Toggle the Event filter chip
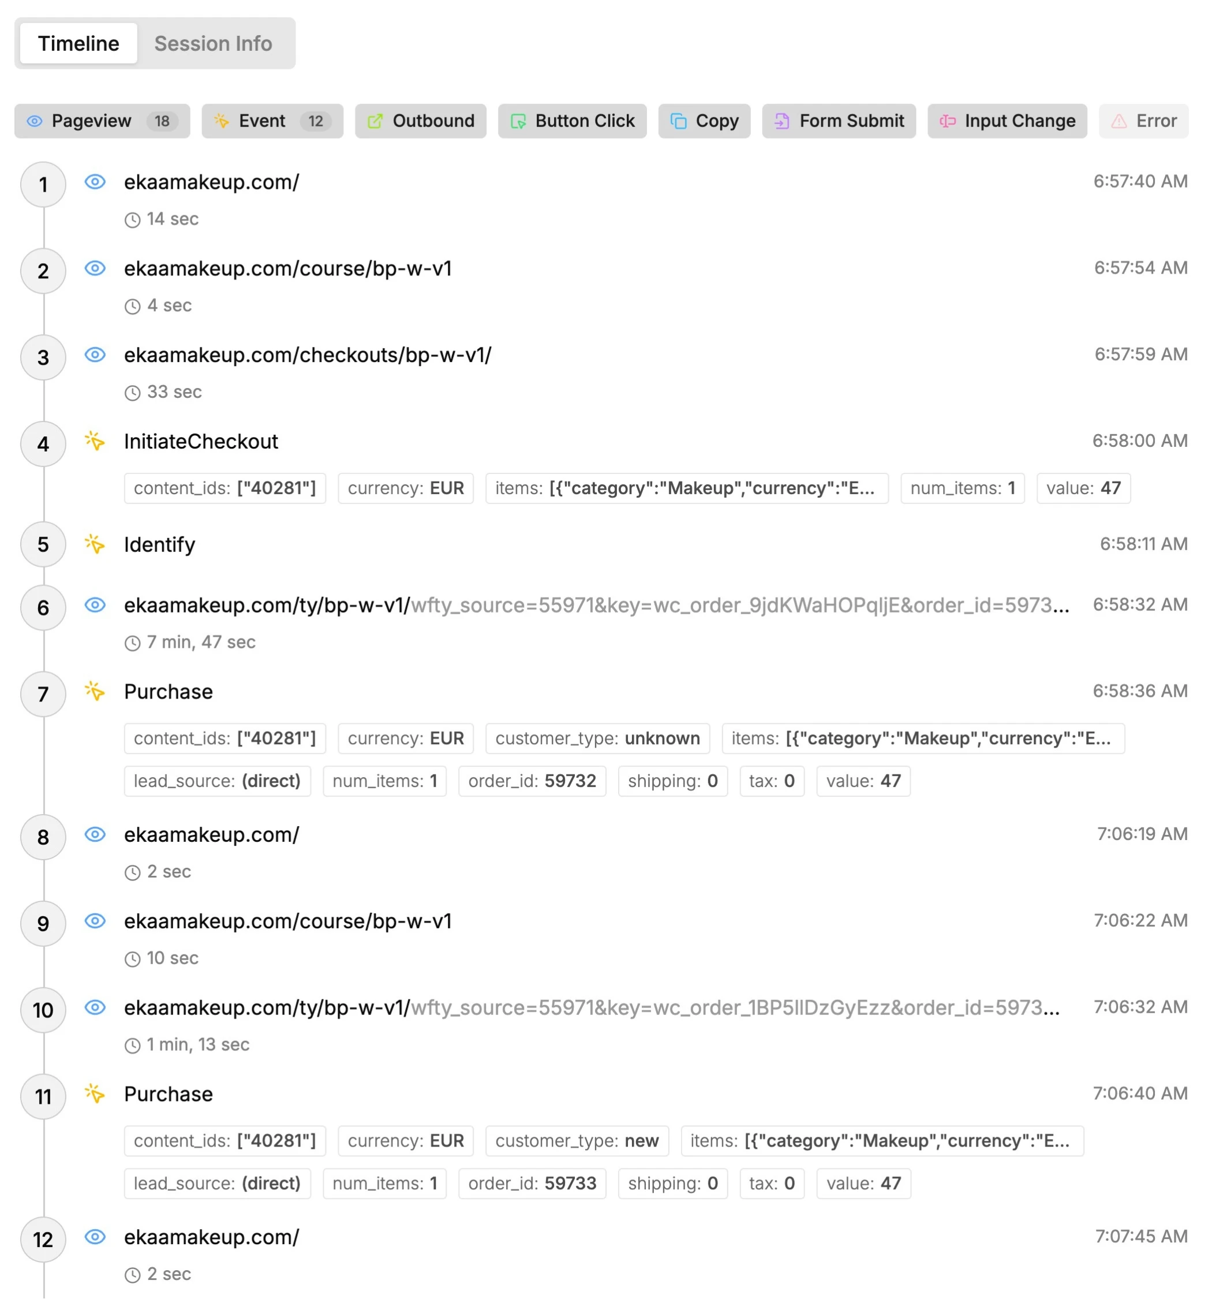 (x=272, y=121)
